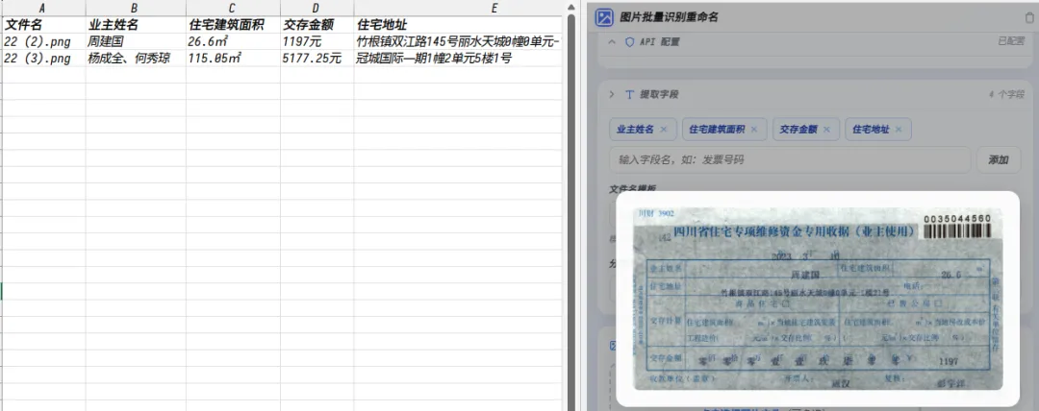
Task: Select cell 22 (2).png
Action: click(43, 41)
